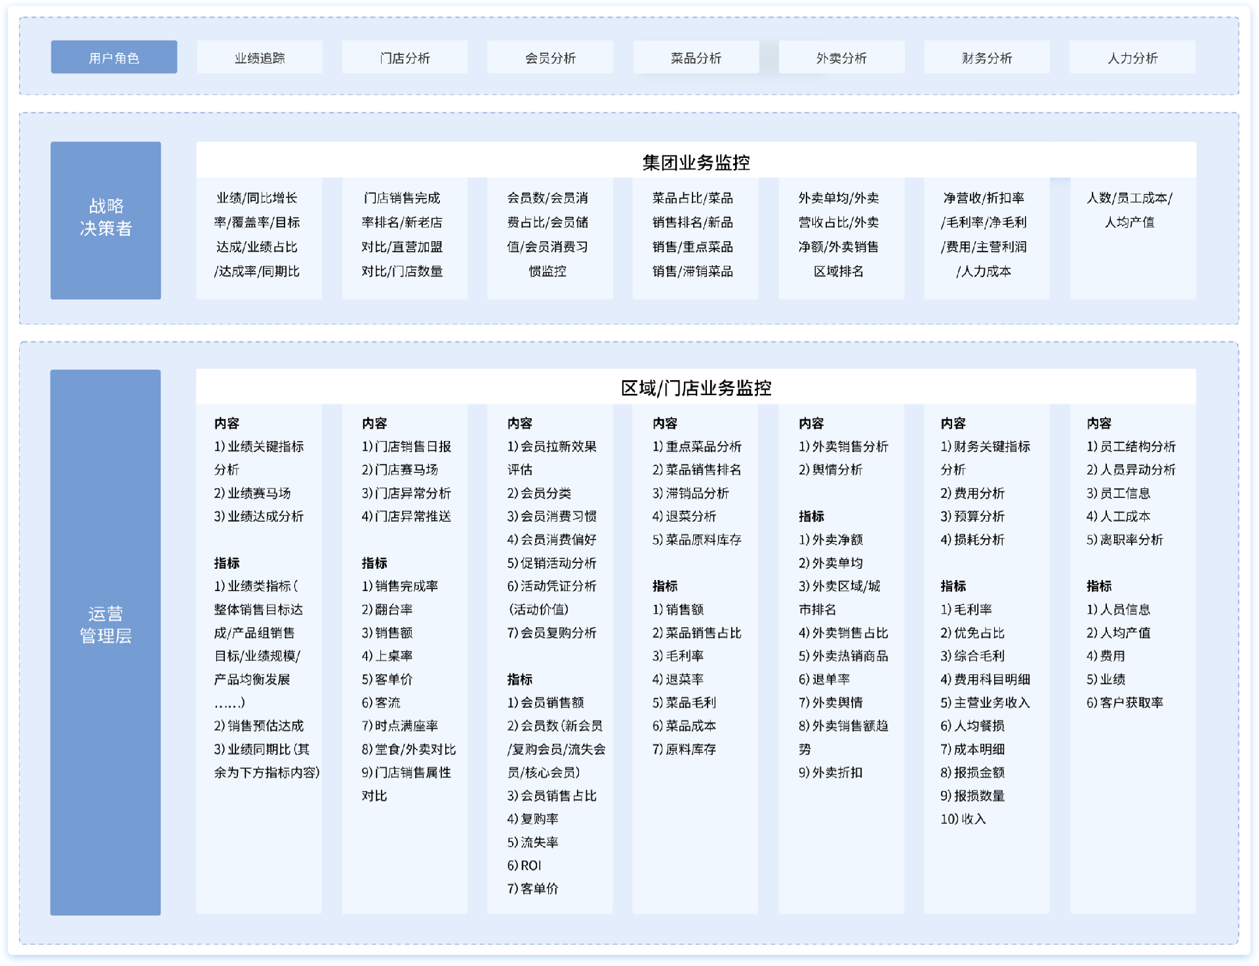The width and height of the screenshot is (1259, 966).
Task: Click the 集团业务监控 header
Action: pyautogui.click(x=696, y=162)
